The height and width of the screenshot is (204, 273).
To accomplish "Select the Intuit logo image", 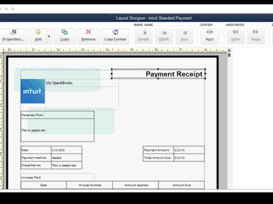I will [33, 91].
